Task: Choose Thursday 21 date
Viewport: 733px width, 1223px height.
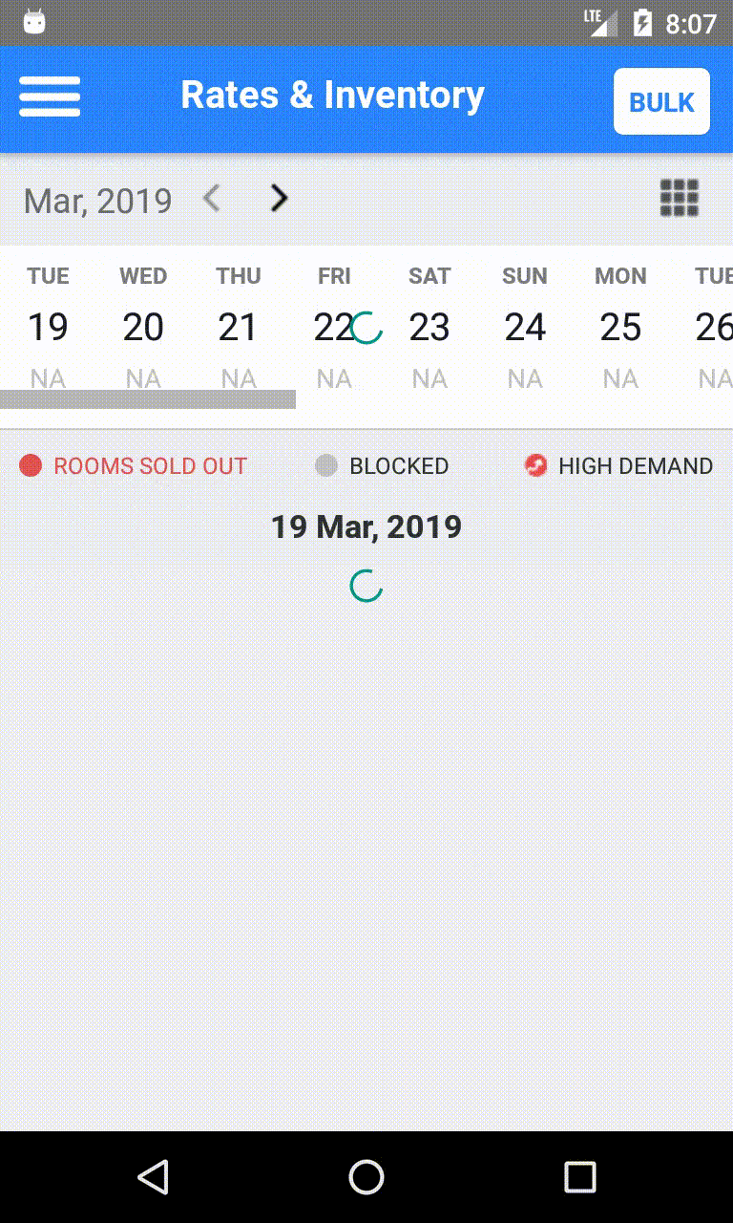Action: 239,327
